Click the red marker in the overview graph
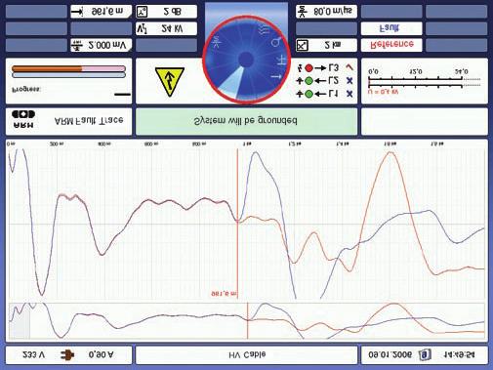493x370 pixels. (248, 321)
